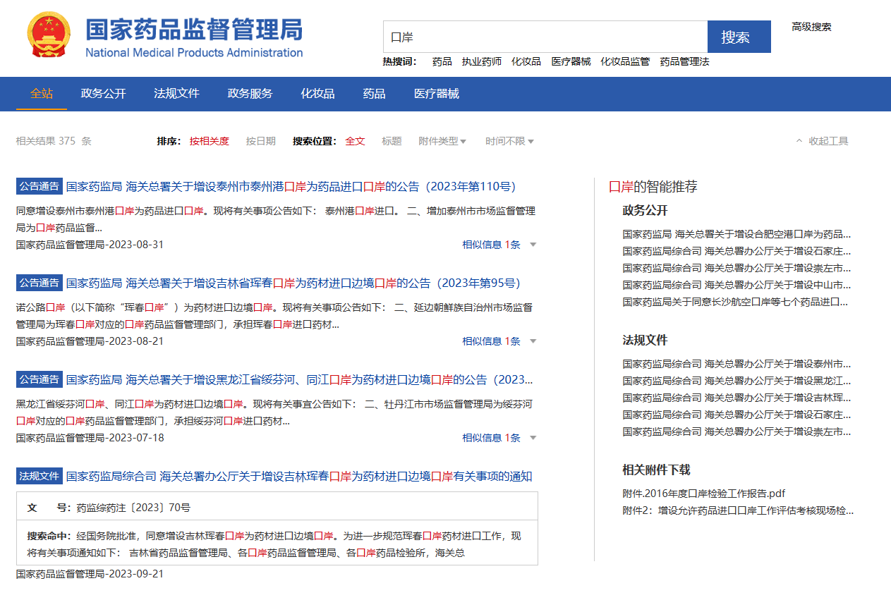Click the 搜索 search button
The height and width of the screenshot is (600, 891).
tap(739, 37)
